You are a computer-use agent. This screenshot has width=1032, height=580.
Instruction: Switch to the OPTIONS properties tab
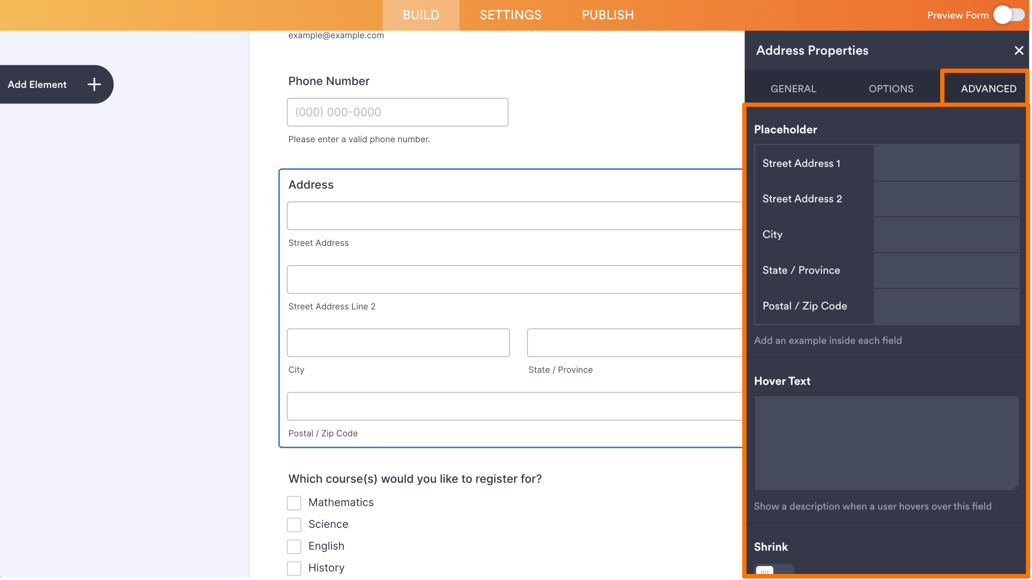891,88
